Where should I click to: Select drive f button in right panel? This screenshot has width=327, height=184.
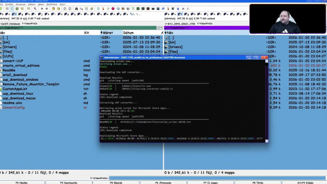180,14
